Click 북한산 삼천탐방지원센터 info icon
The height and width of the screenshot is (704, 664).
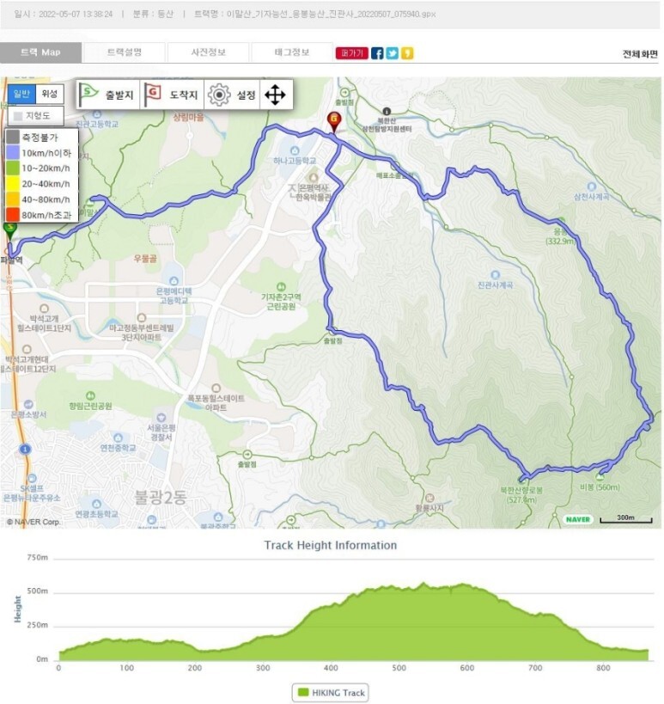(x=387, y=111)
